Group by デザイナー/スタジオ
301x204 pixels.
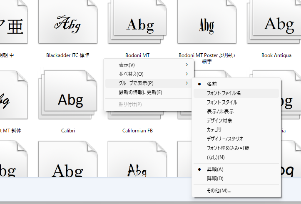236,139
